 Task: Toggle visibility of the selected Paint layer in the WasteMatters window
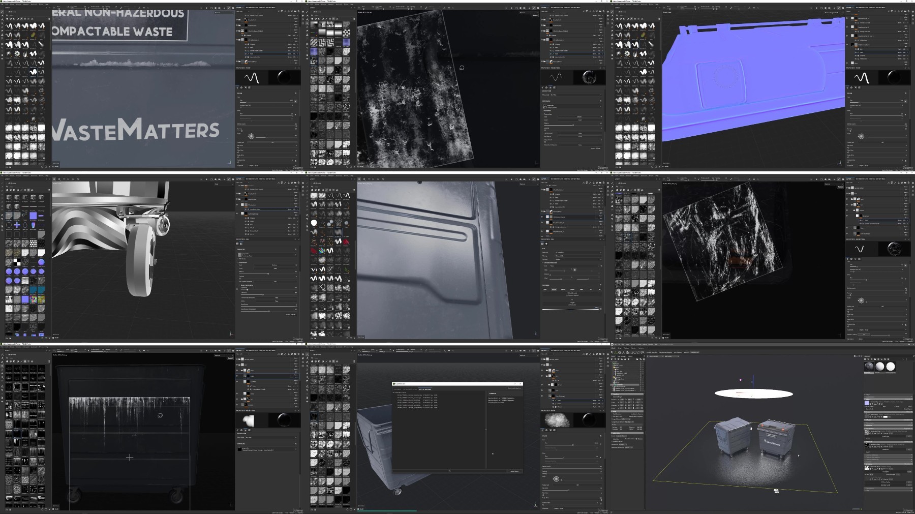pyautogui.click(x=246, y=54)
